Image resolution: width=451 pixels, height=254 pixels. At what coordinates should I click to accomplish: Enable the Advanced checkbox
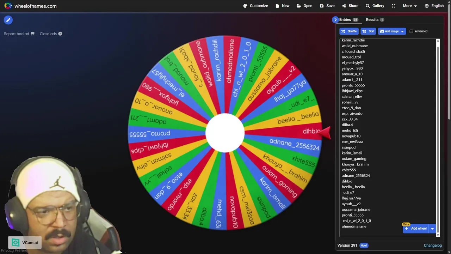(x=411, y=31)
